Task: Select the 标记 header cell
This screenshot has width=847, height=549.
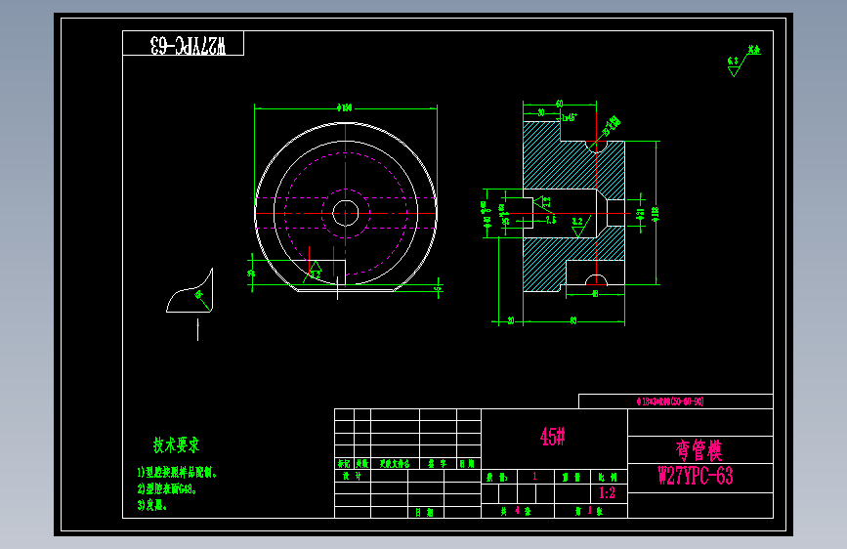Action: tap(344, 464)
